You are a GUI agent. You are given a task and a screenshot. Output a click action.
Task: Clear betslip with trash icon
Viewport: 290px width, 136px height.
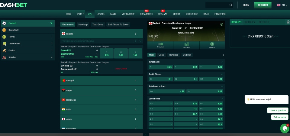(288, 22)
